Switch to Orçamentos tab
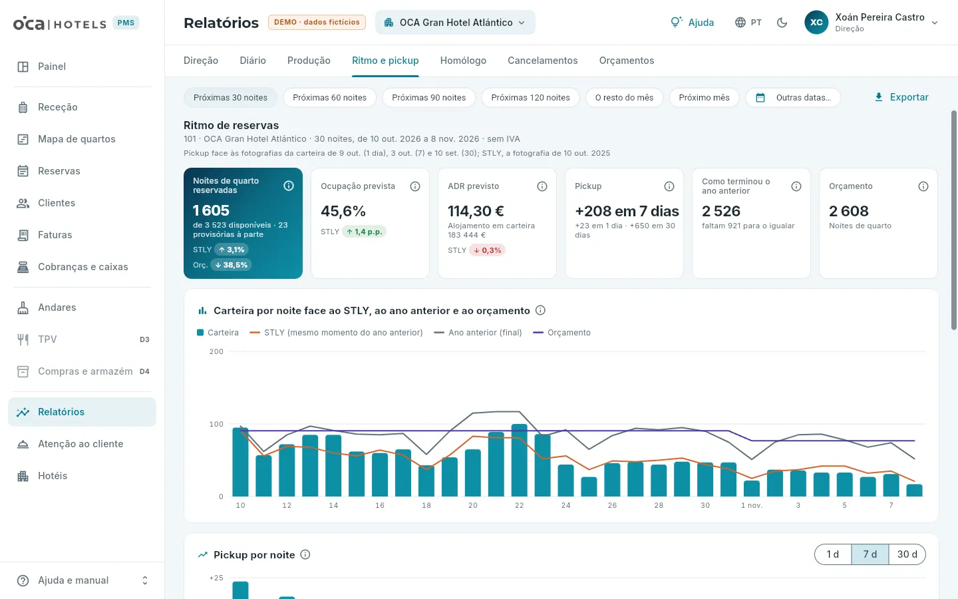The width and height of the screenshot is (958, 599). pyautogui.click(x=627, y=61)
